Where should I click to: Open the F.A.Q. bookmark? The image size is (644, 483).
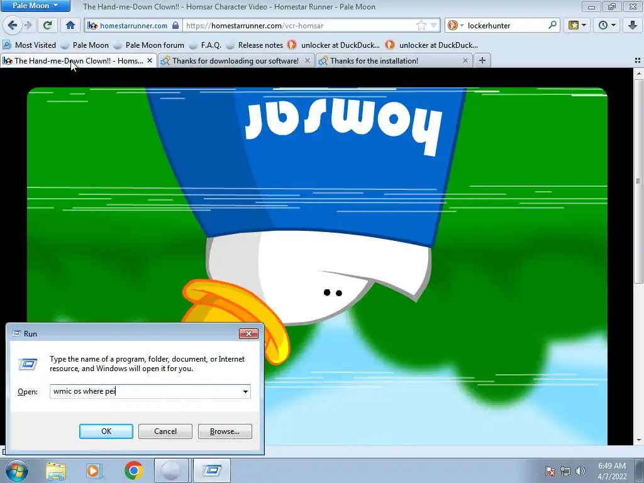(205, 45)
